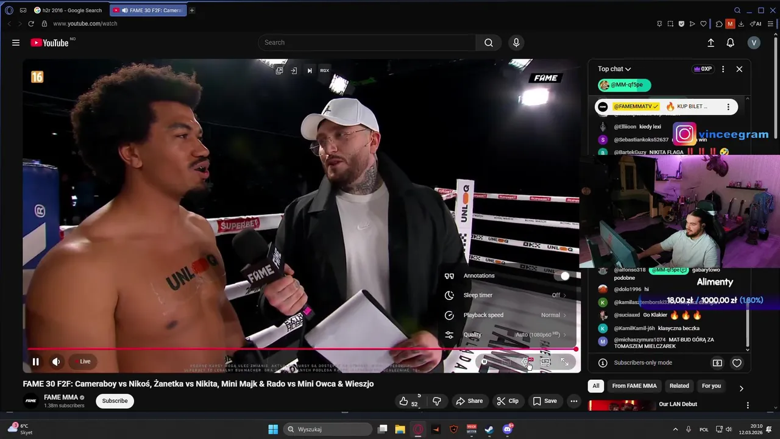Select the All filter chip
780x439 pixels.
tap(596, 386)
